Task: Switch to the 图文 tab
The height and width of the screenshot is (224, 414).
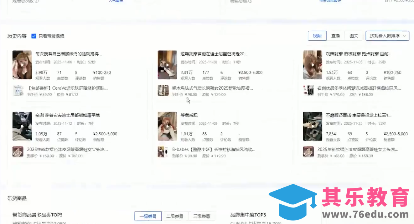Action: (354, 36)
